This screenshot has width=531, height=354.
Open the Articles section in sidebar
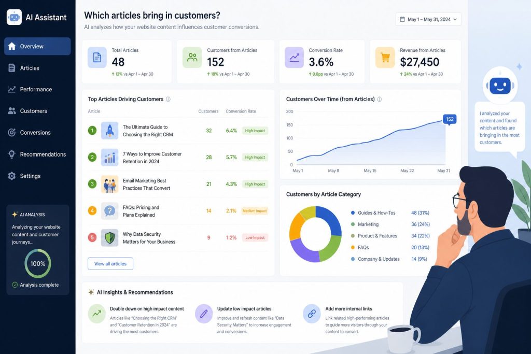pyautogui.click(x=37, y=68)
